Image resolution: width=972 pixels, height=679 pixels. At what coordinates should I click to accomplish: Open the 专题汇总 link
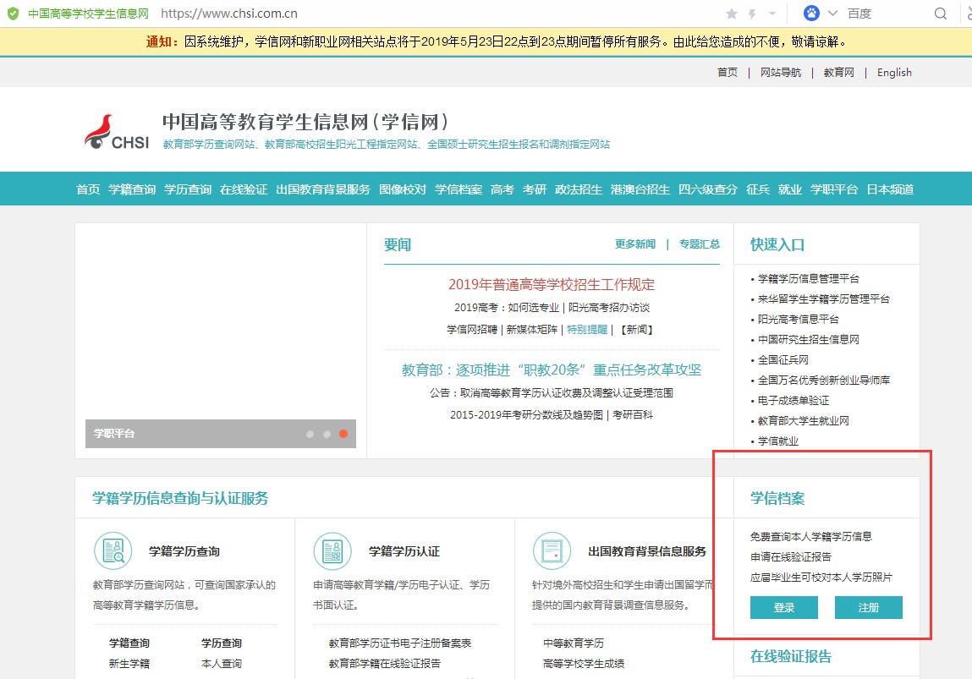pos(700,244)
